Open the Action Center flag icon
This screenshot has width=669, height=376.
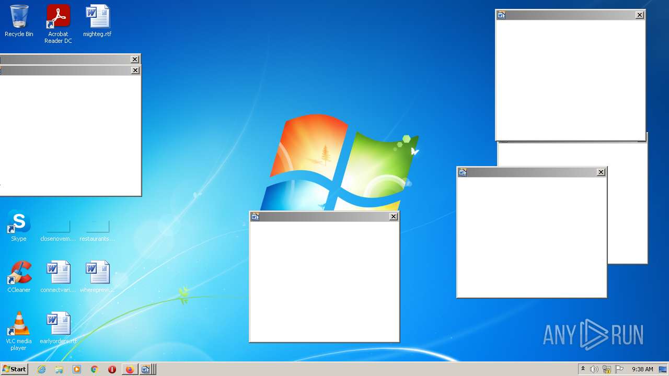[619, 369]
